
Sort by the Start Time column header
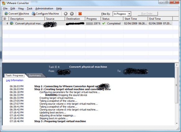tap(136, 19)
